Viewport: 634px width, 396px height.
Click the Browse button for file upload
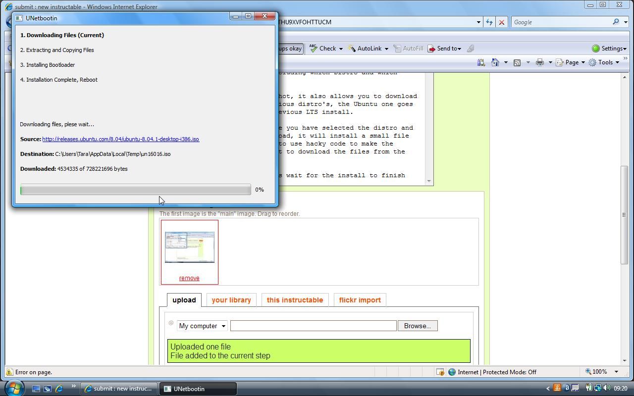pyautogui.click(x=417, y=325)
